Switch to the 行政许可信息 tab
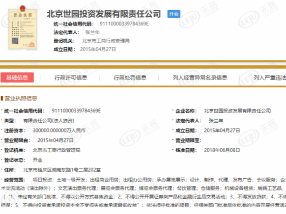 (x=71, y=78)
